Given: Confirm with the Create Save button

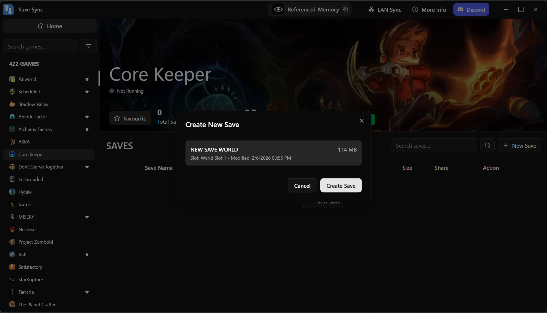Looking at the screenshot, I should (341, 185).
